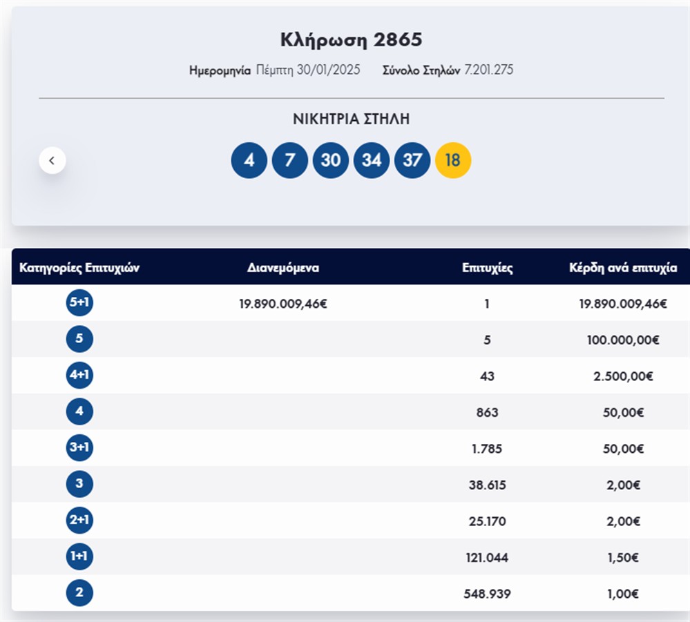
Task: Click winning number ball 34
Action: click(372, 161)
